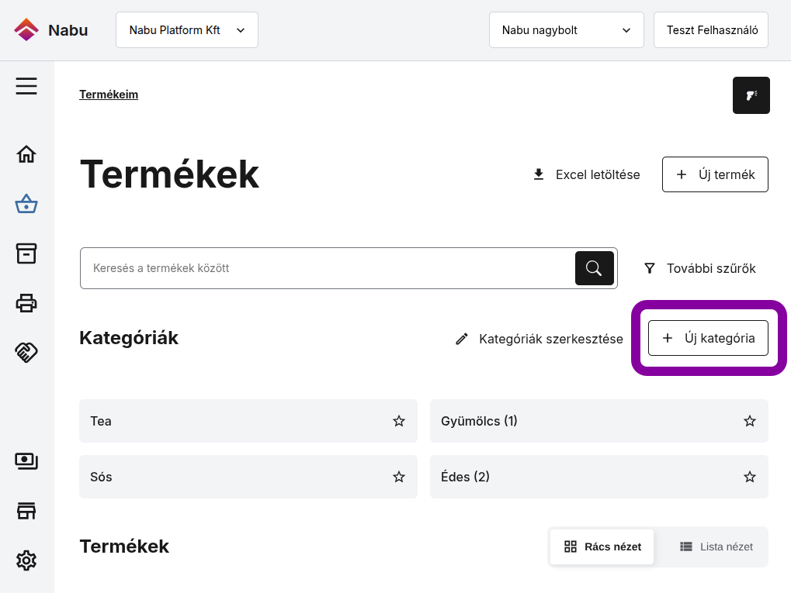This screenshot has height=593, width=791.
Task: Open the Gyümölcs (1) category card
Action: (598, 421)
